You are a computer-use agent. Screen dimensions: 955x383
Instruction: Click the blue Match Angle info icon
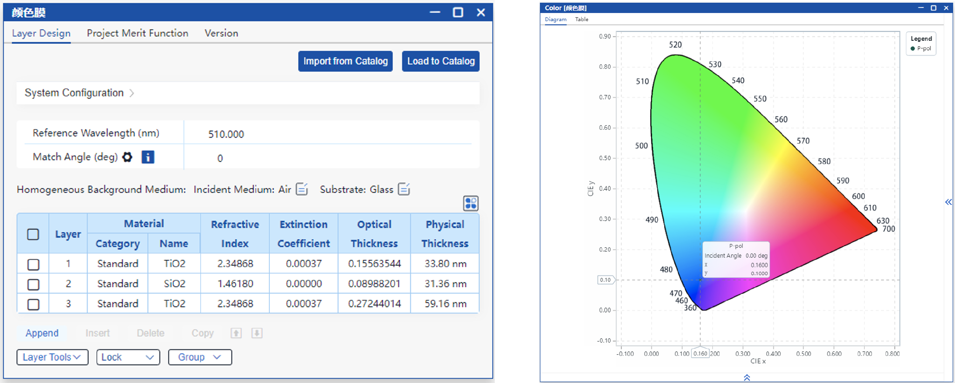(x=148, y=157)
